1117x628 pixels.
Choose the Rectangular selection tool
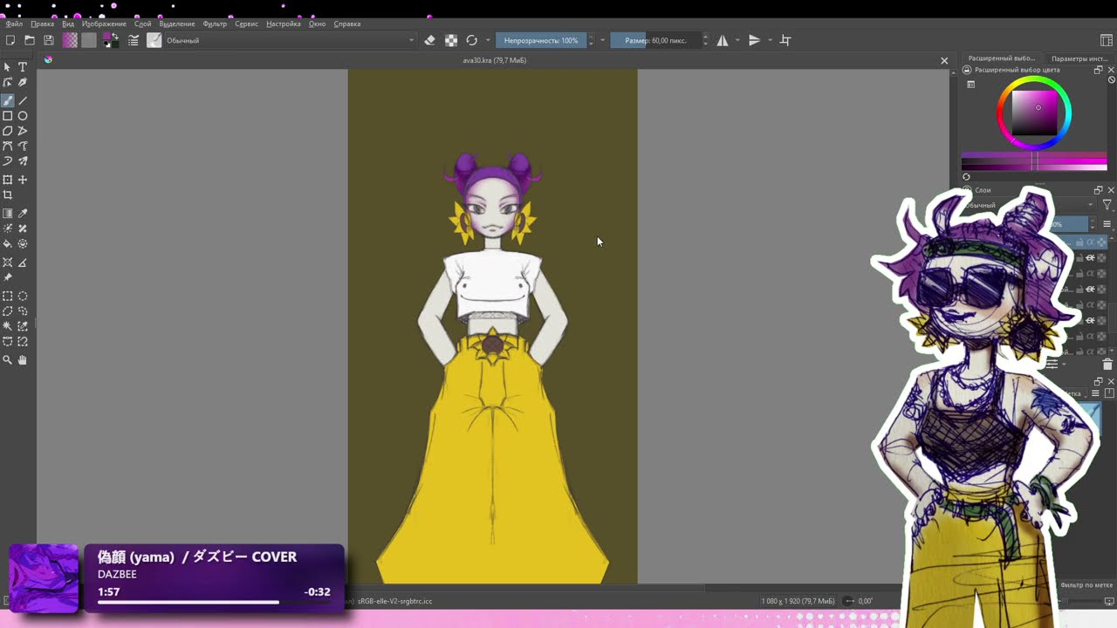pyautogui.click(x=8, y=297)
